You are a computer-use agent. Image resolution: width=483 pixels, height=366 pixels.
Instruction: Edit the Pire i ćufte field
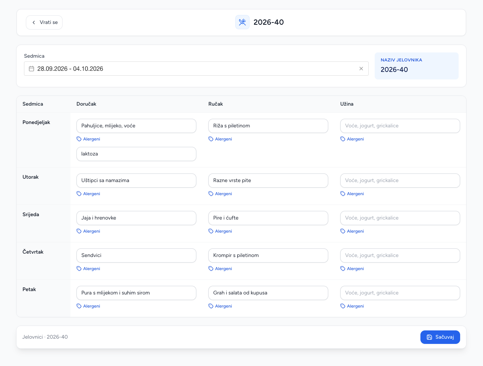[268, 218]
